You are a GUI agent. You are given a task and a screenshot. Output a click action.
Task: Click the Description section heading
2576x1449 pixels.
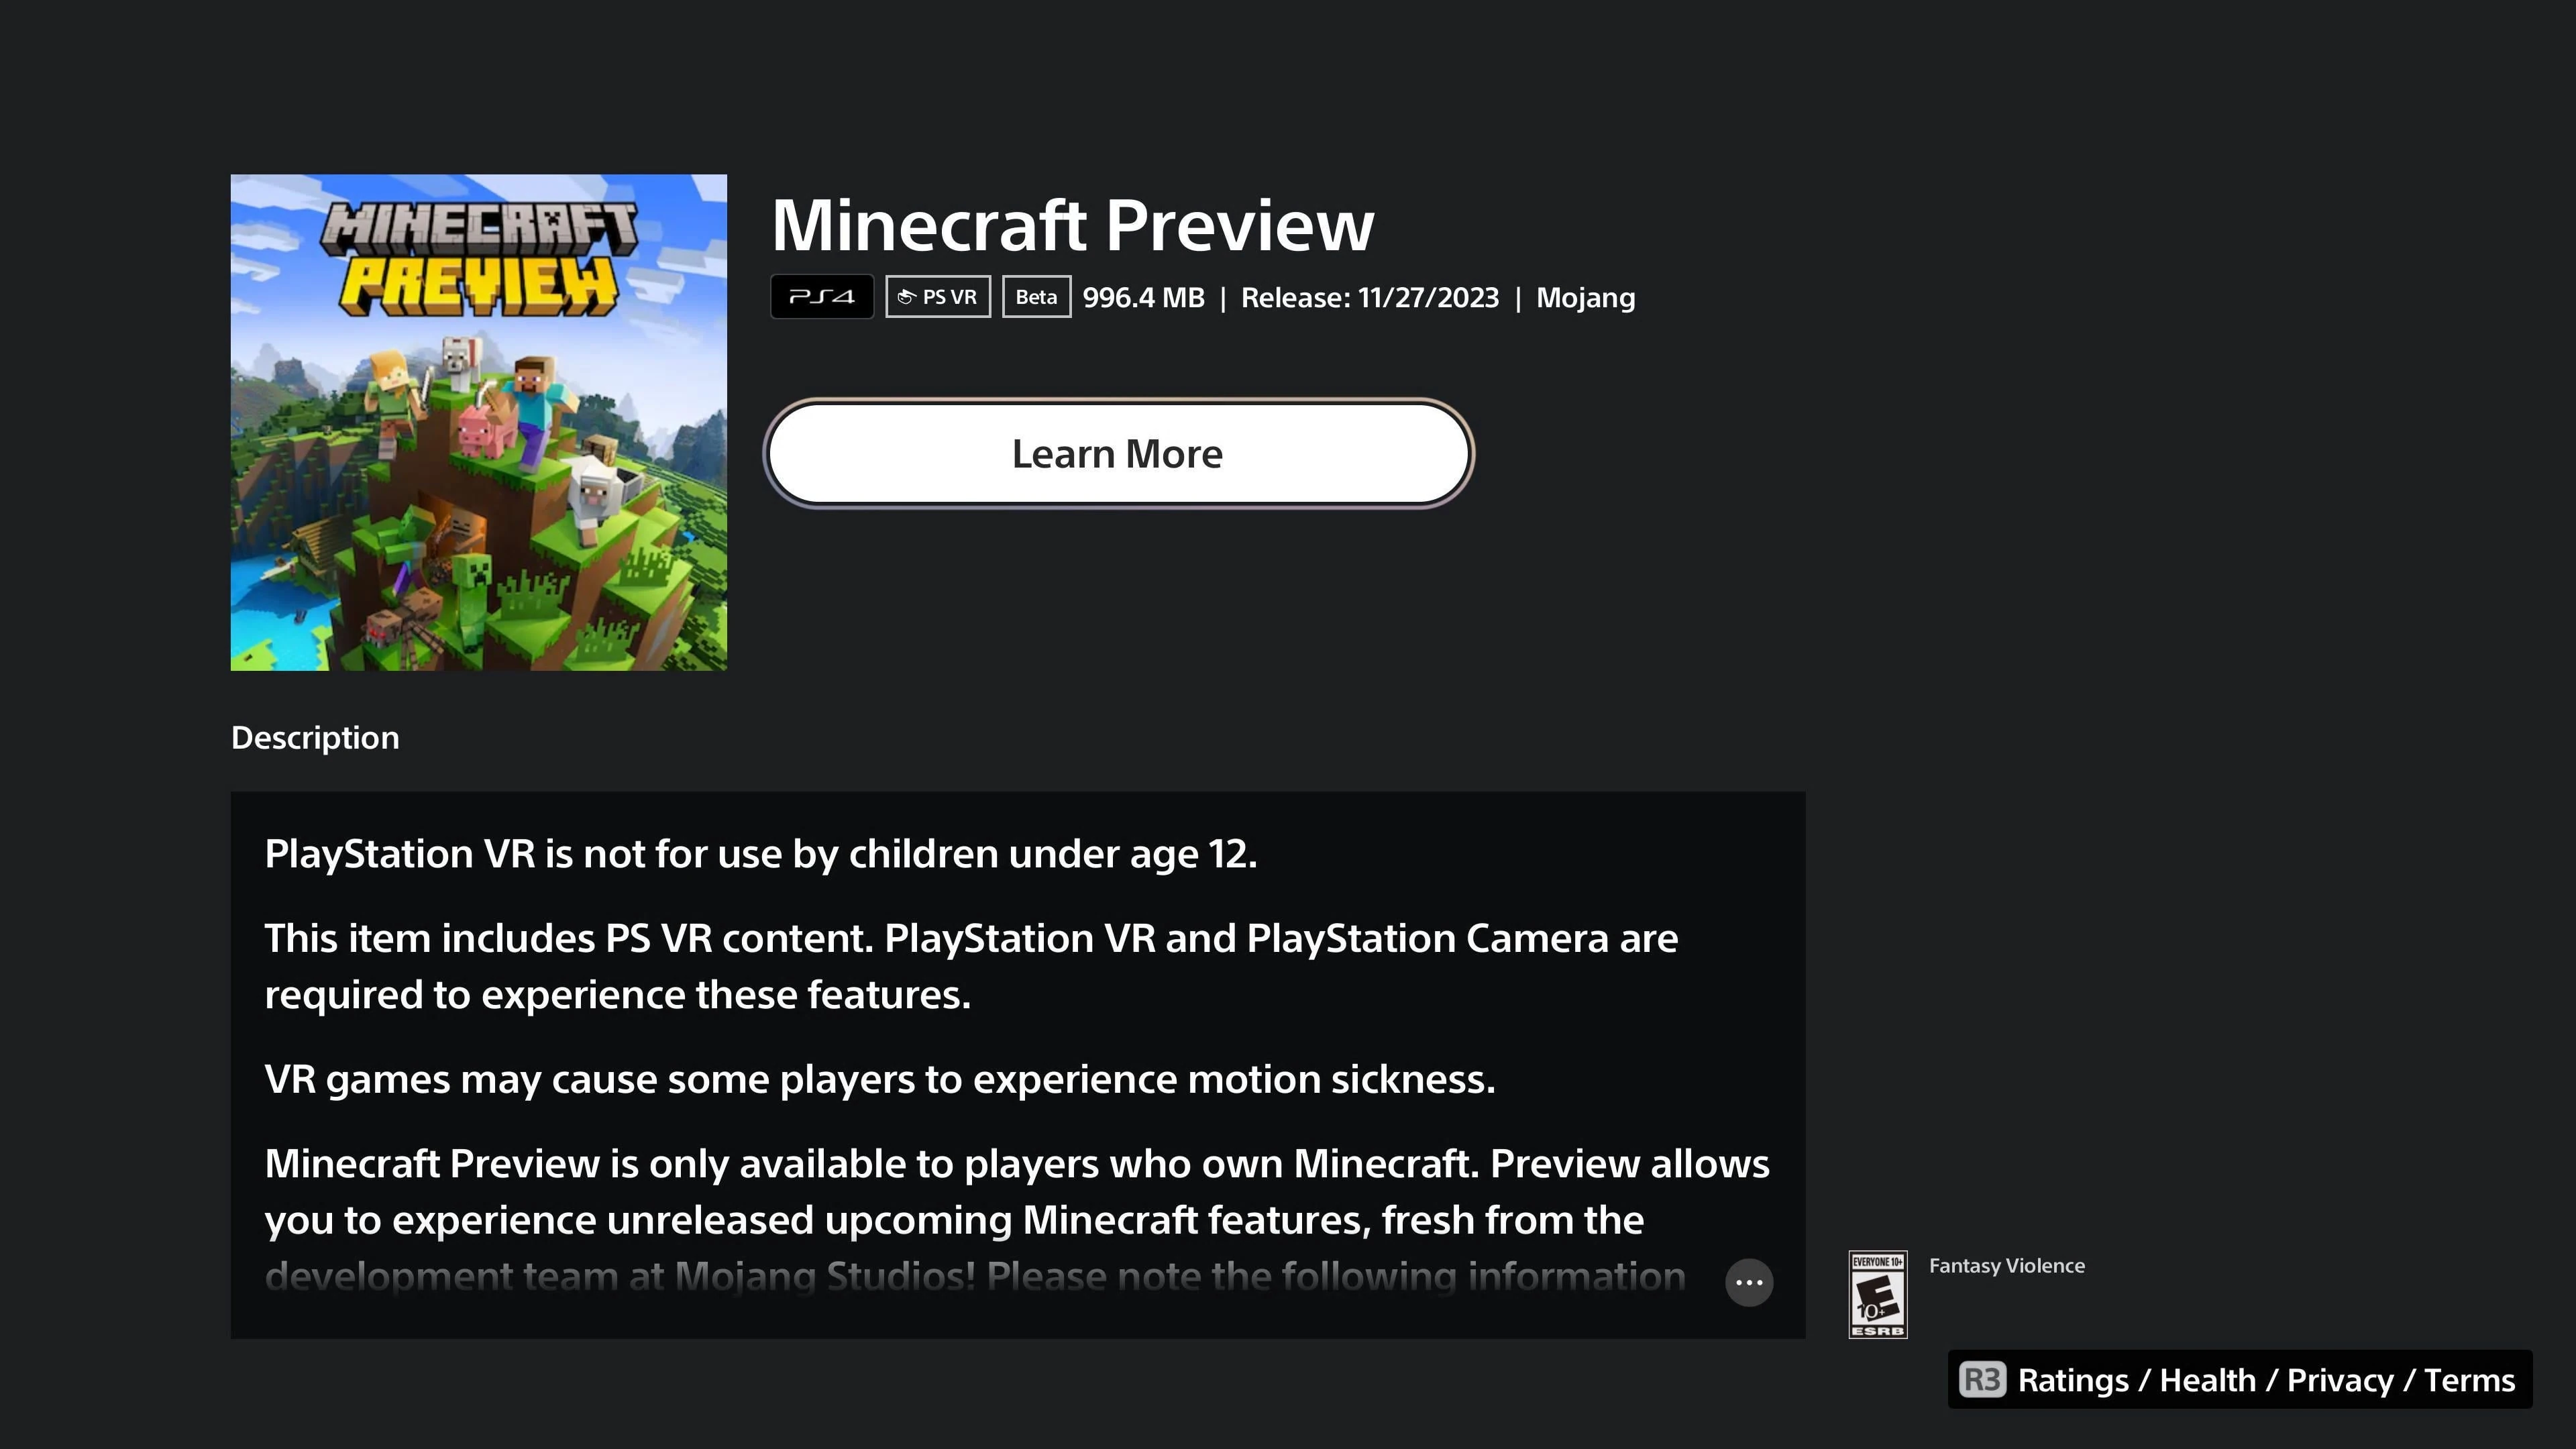click(315, 738)
